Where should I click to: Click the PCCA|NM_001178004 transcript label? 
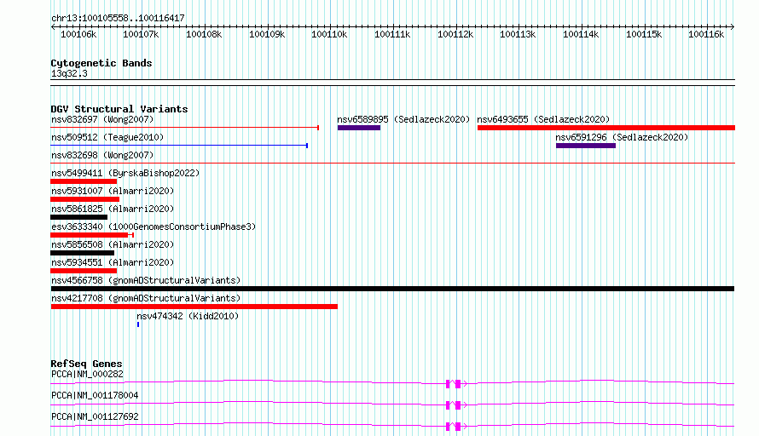tap(95, 395)
